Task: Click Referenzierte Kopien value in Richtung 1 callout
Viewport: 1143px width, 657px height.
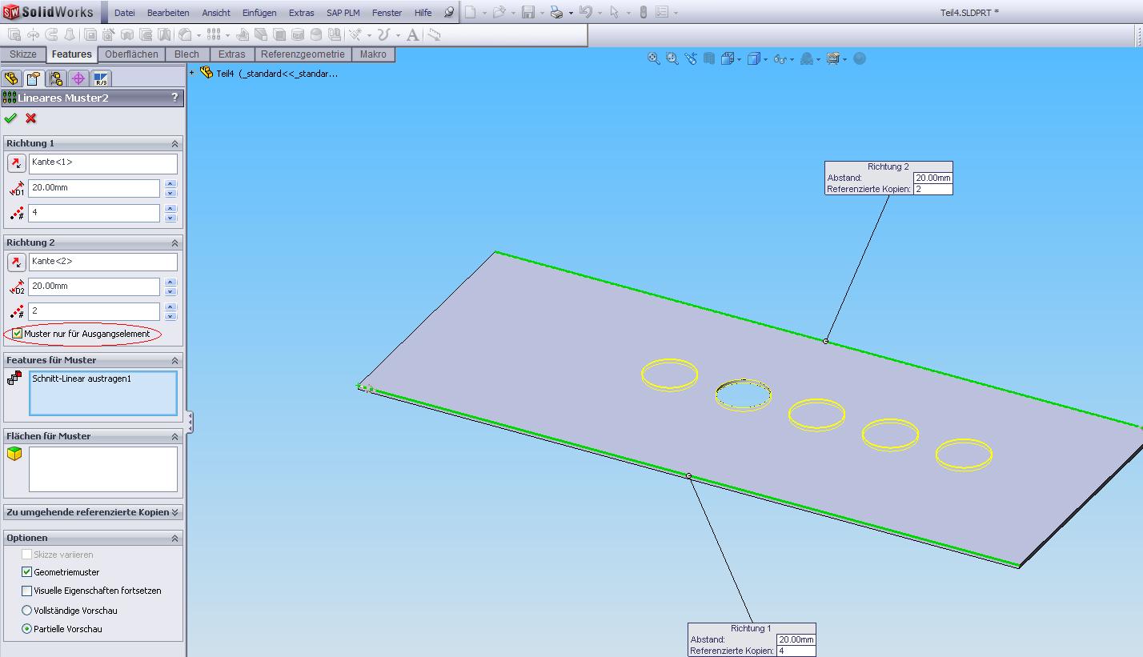Action: pyautogui.click(x=796, y=651)
